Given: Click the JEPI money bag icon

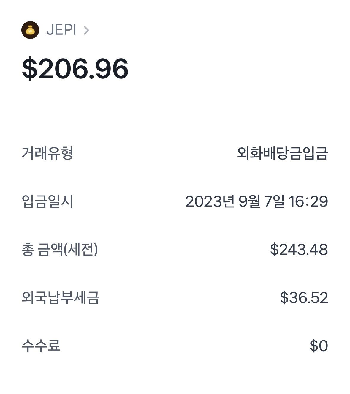Looking at the screenshot, I should point(30,30).
